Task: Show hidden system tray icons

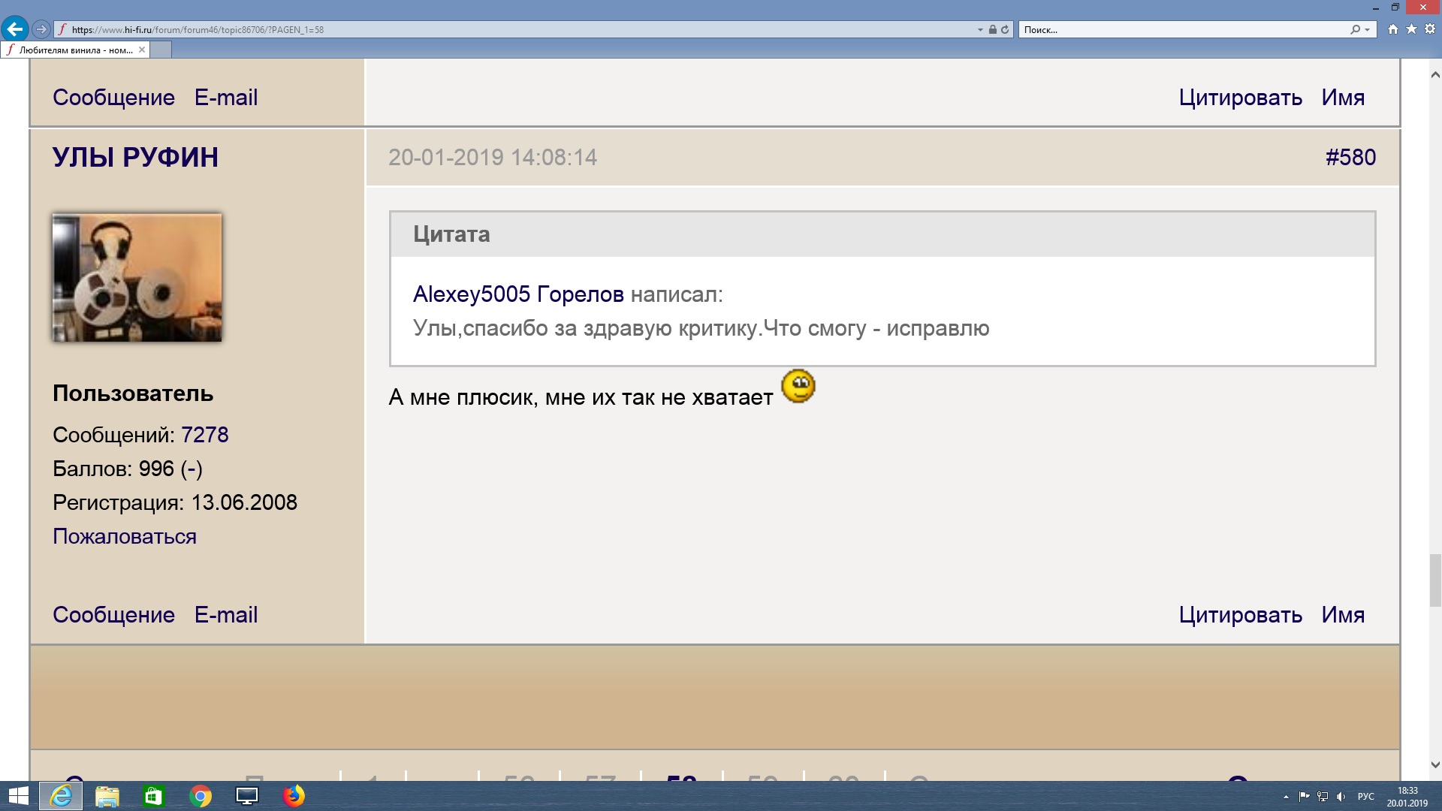Action: click(1286, 797)
